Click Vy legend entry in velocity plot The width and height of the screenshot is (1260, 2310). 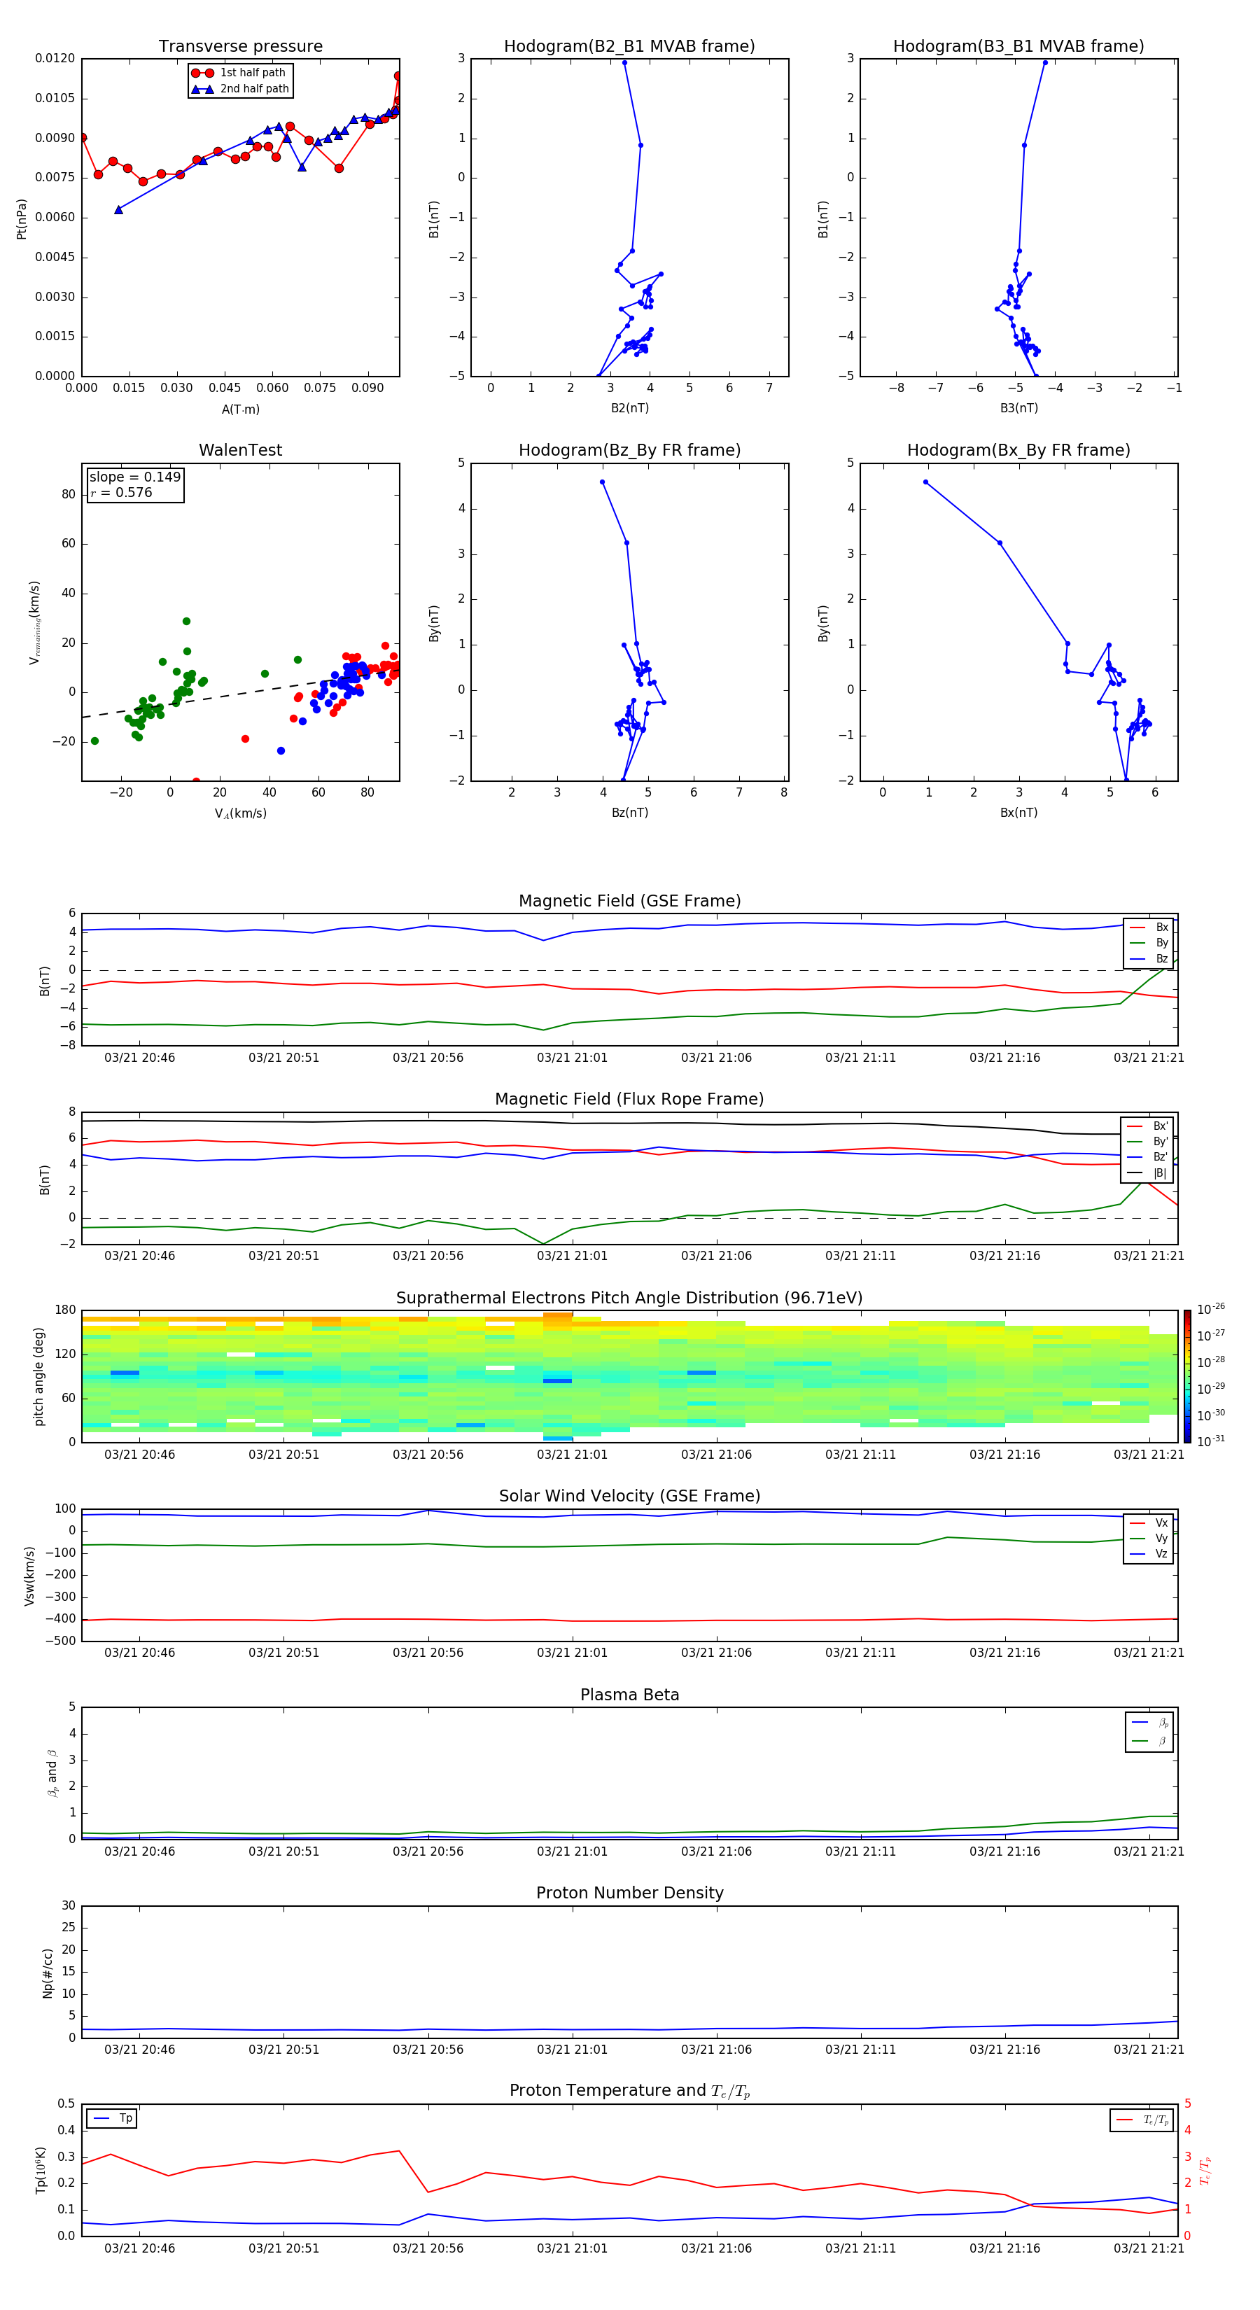(x=1149, y=1539)
